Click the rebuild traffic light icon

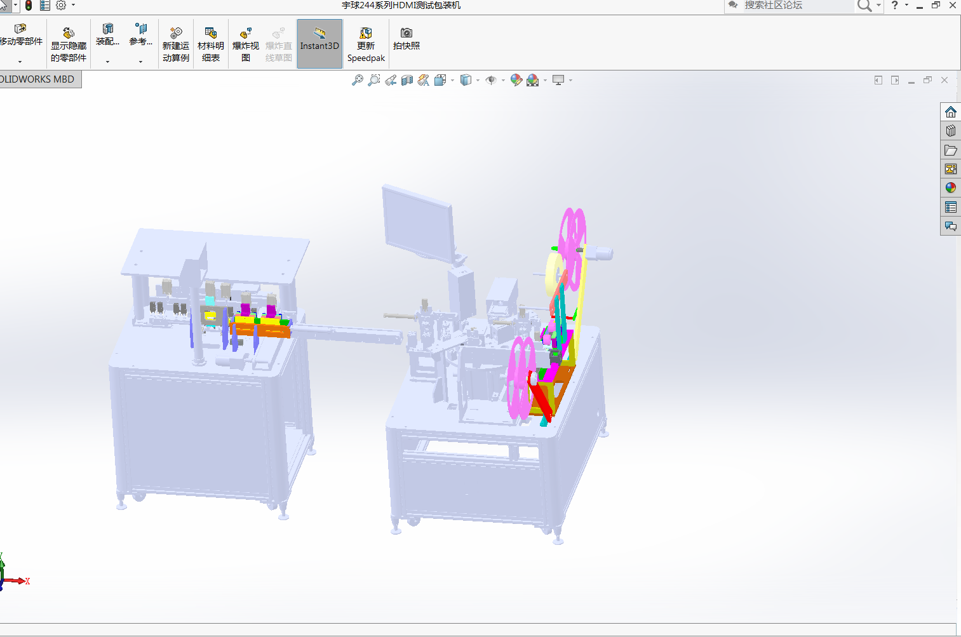point(29,6)
